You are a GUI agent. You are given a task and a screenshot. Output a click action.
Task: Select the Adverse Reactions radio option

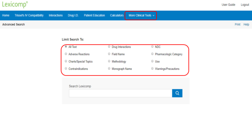click(x=66, y=54)
